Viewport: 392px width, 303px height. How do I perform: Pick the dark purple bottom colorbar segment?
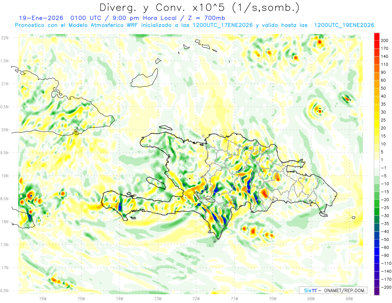pos(377,291)
